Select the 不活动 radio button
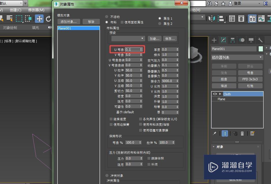Image resolution: width=271 pixels, height=184 pixels. point(107,17)
